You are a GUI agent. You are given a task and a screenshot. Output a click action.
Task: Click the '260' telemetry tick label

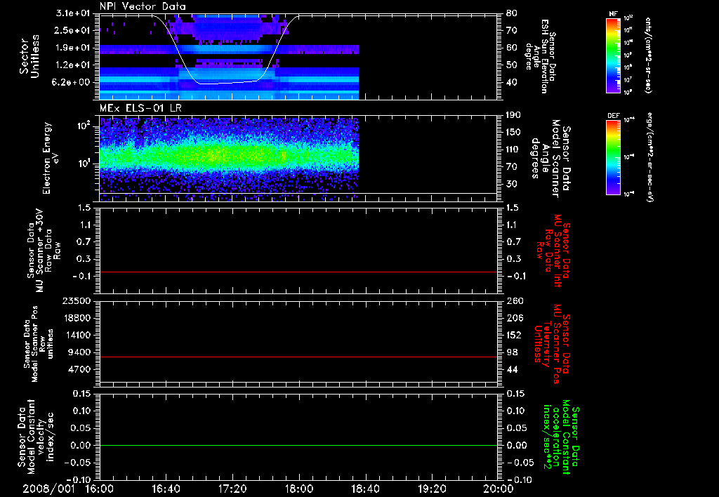515,301
